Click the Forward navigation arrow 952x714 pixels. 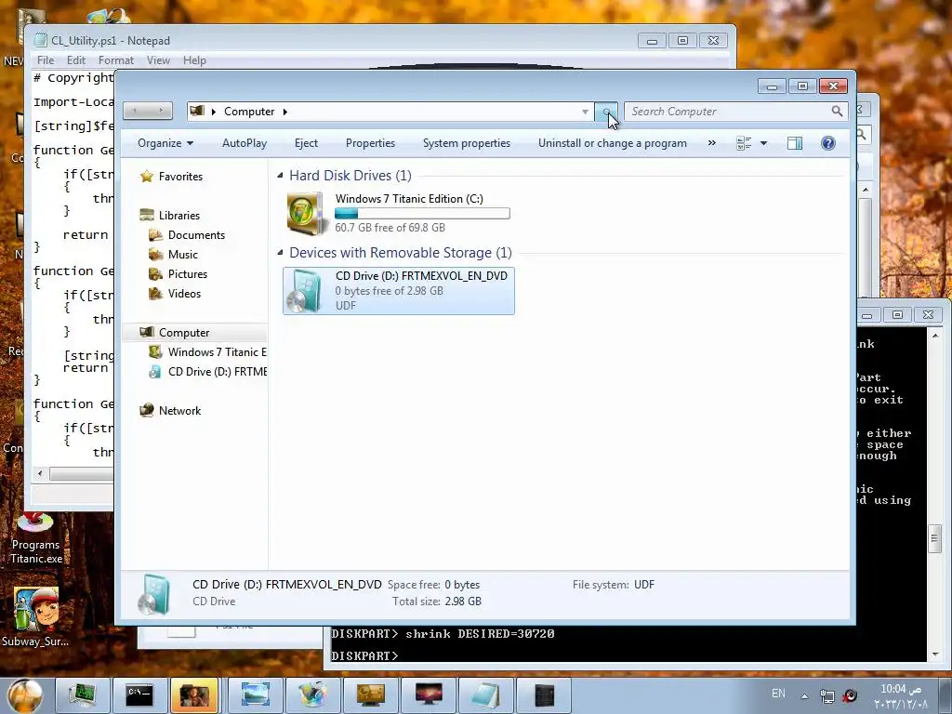click(160, 111)
